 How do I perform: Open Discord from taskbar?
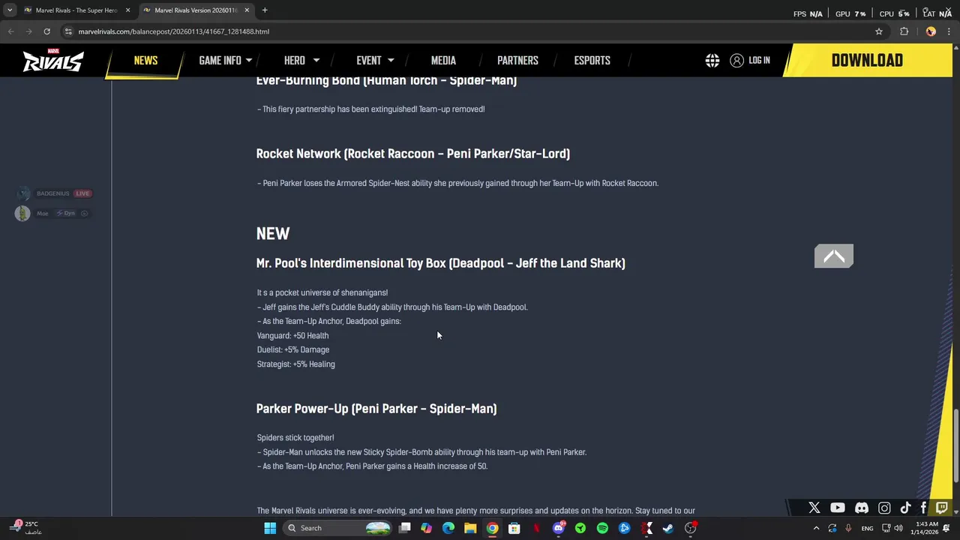coord(558,528)
